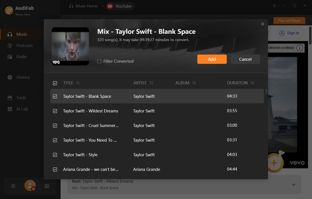The width and height of the screenshot is (312, 199).
Task: Uncheck the Taylor Swift - Style checkbox
Action: coord(55,155)
